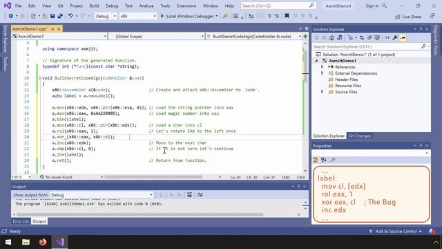Viewport: 442px width, 249px height.
Task: Click the Windows Start button
Action: point(8,242)
